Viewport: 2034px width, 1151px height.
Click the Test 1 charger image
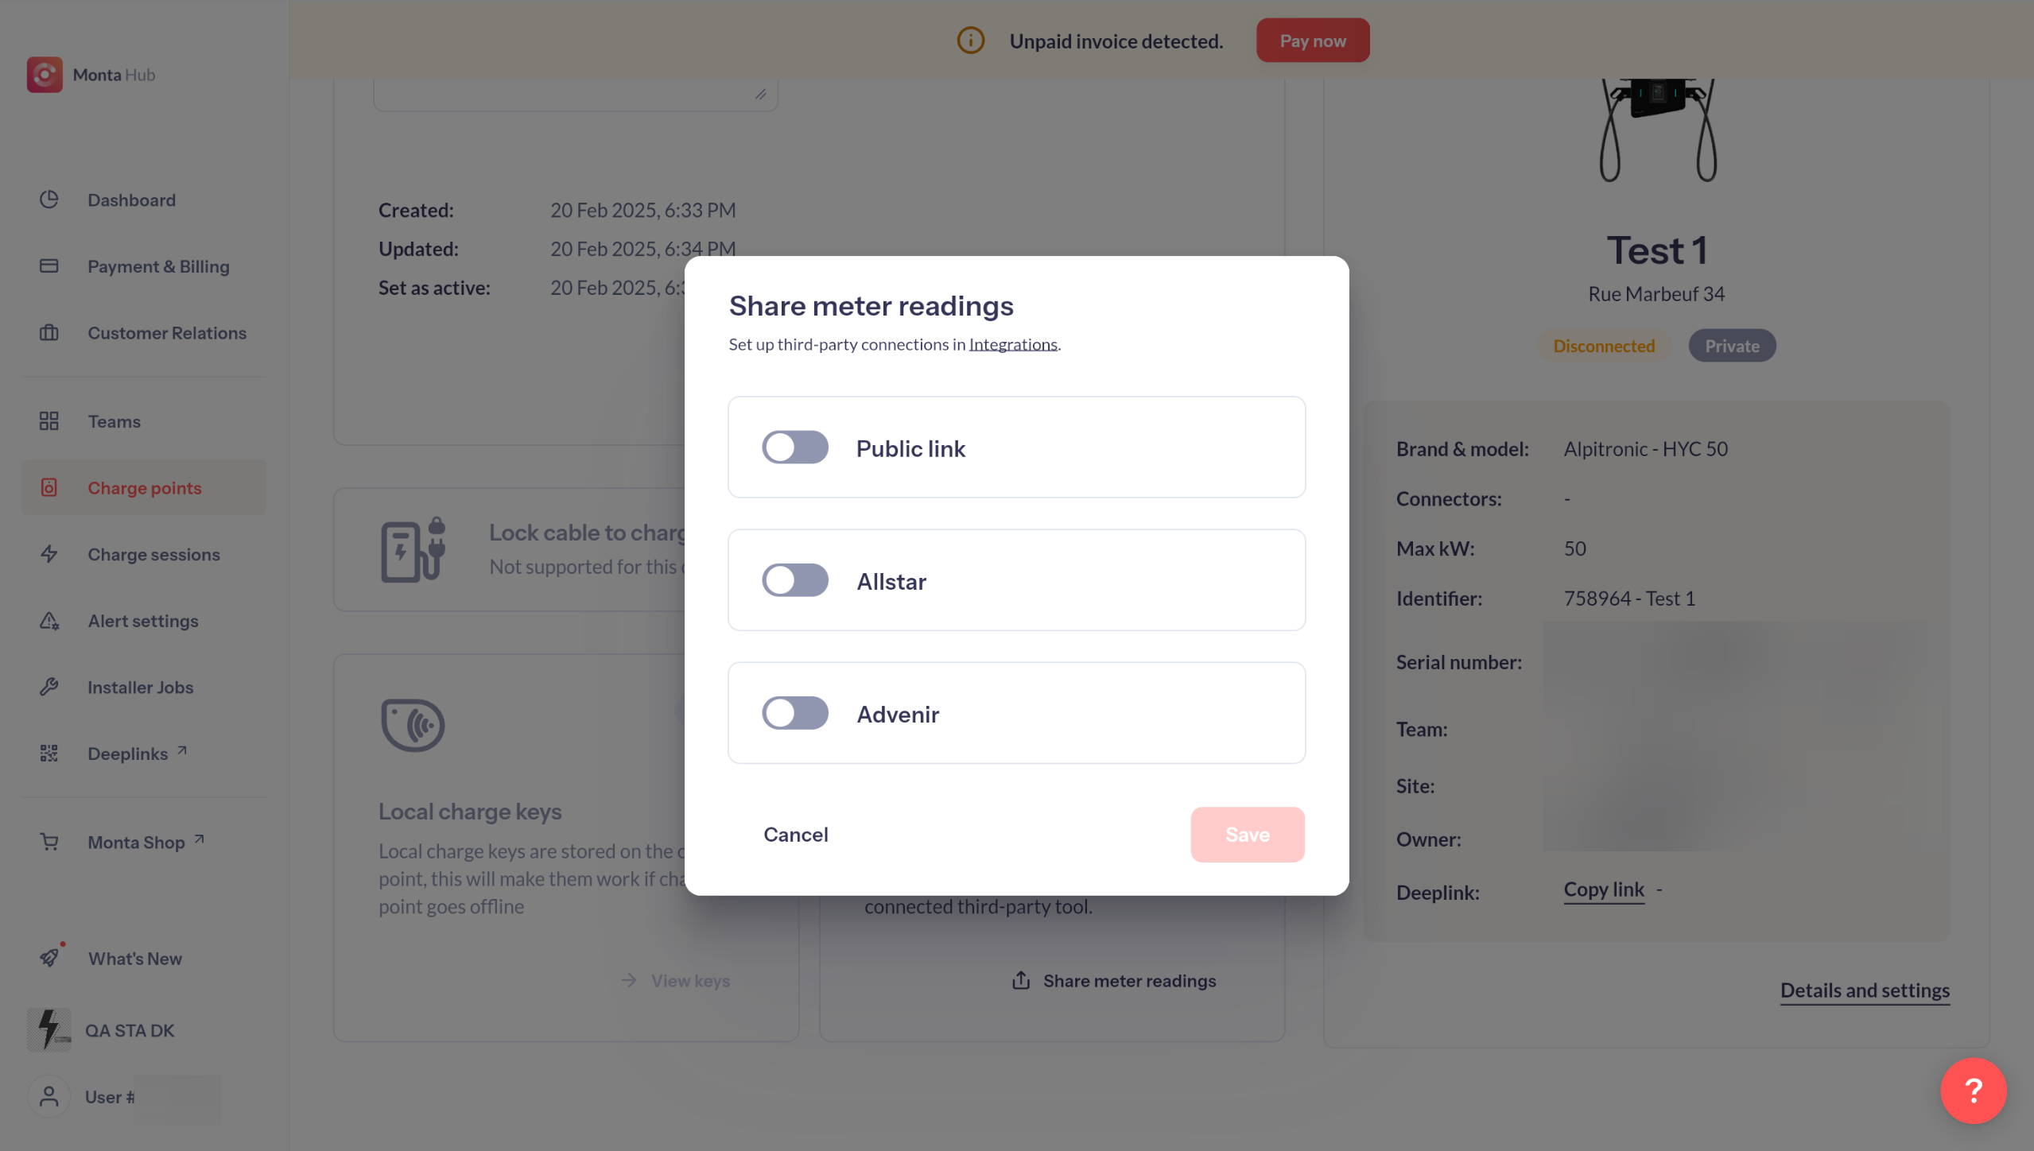coord(1658,130)
